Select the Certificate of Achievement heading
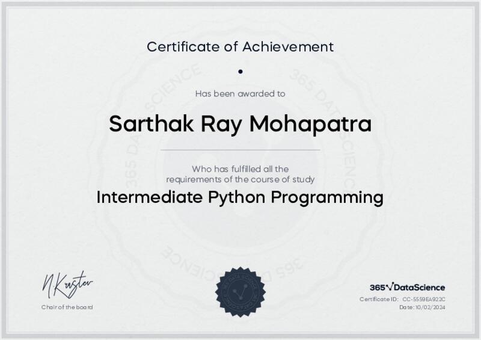 click(x=240, y=46)
